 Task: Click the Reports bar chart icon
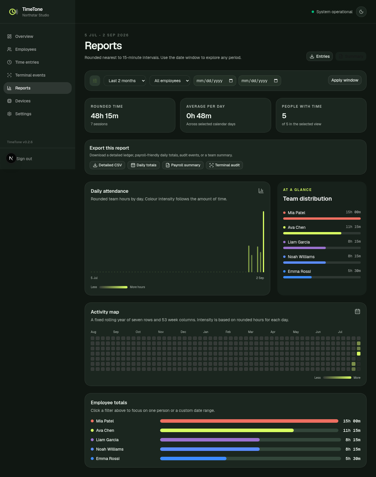pos(9,88)
